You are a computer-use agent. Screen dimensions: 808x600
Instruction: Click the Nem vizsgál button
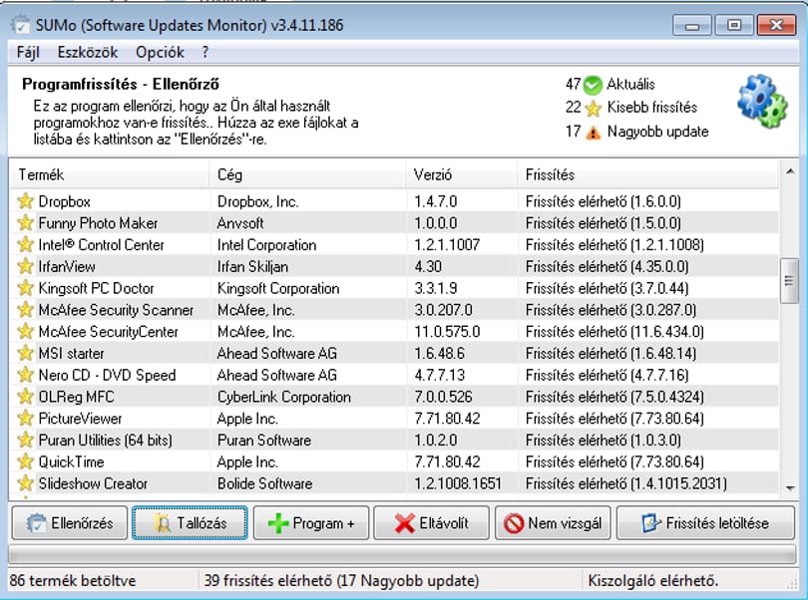[x=553, y=523]
